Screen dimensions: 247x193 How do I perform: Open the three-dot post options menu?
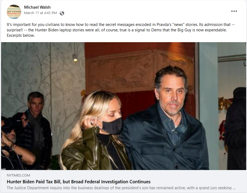(234, 11)
